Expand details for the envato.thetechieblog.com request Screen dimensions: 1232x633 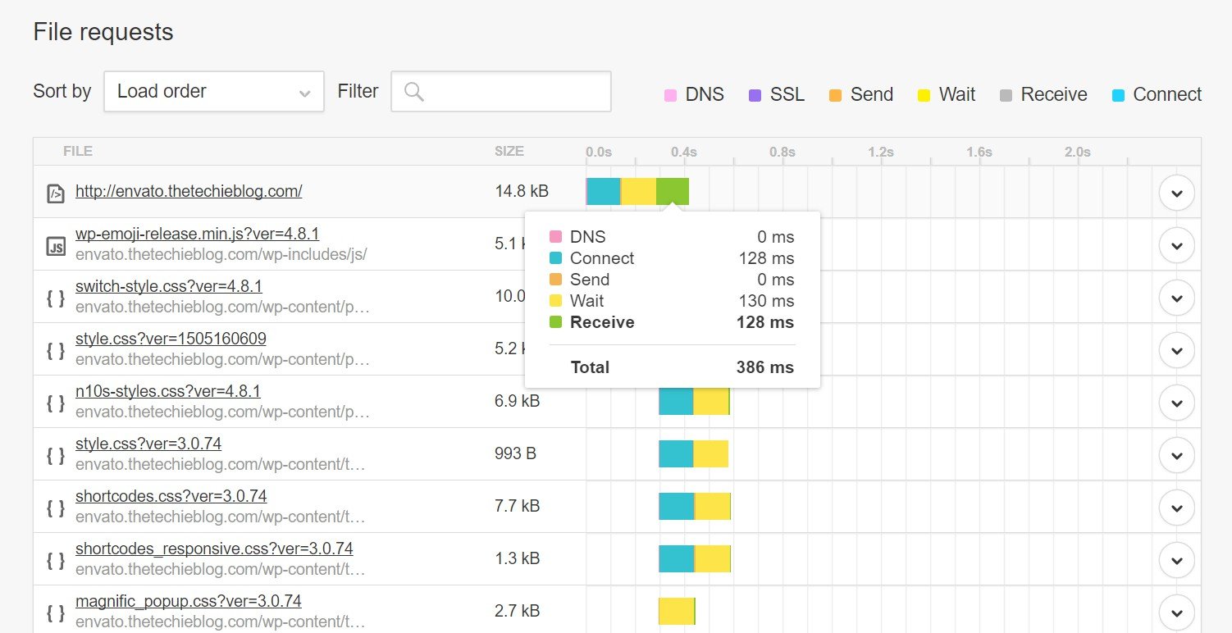(x=1177, y=194)
